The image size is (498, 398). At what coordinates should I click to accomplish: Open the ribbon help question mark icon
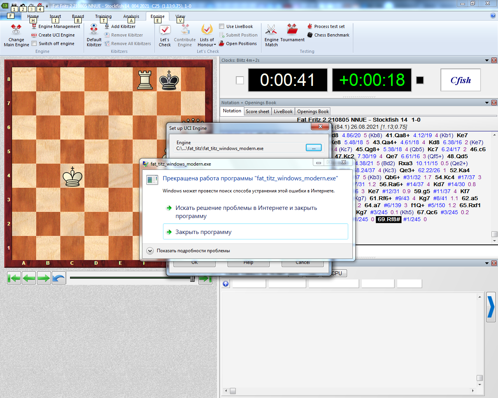(493, 16)
